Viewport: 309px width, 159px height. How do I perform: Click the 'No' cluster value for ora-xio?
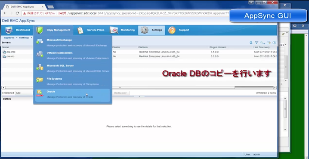coord(114,56)
